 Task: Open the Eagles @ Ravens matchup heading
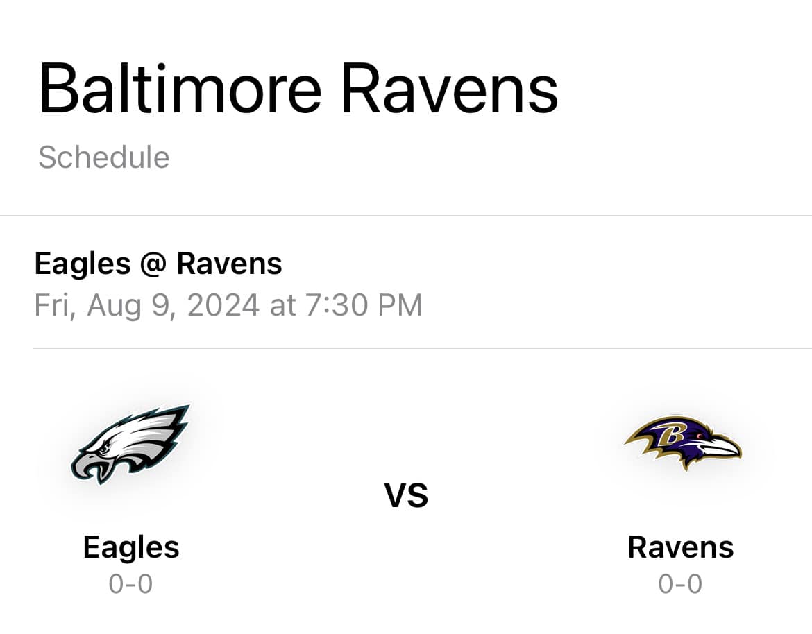click(x=158, y=264)
